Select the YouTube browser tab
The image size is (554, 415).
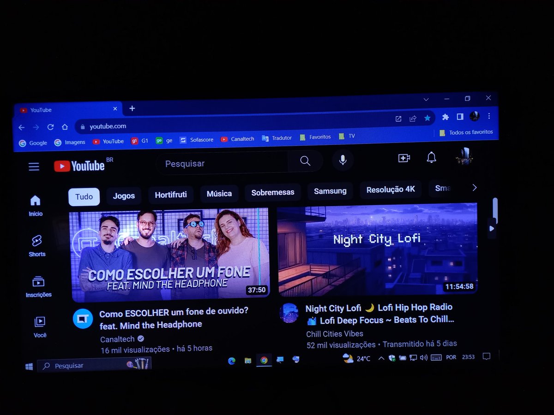click(x=68, y=110)
